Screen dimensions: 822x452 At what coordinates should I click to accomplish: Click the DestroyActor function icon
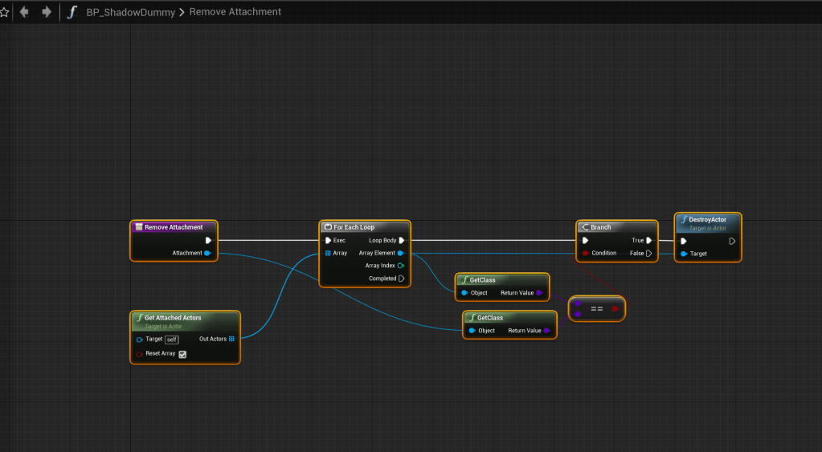(x=683, y=220)
